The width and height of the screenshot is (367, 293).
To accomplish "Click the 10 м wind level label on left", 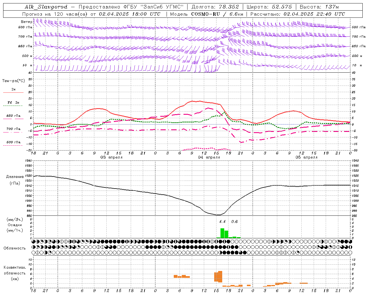I will [x=28, y=65].
